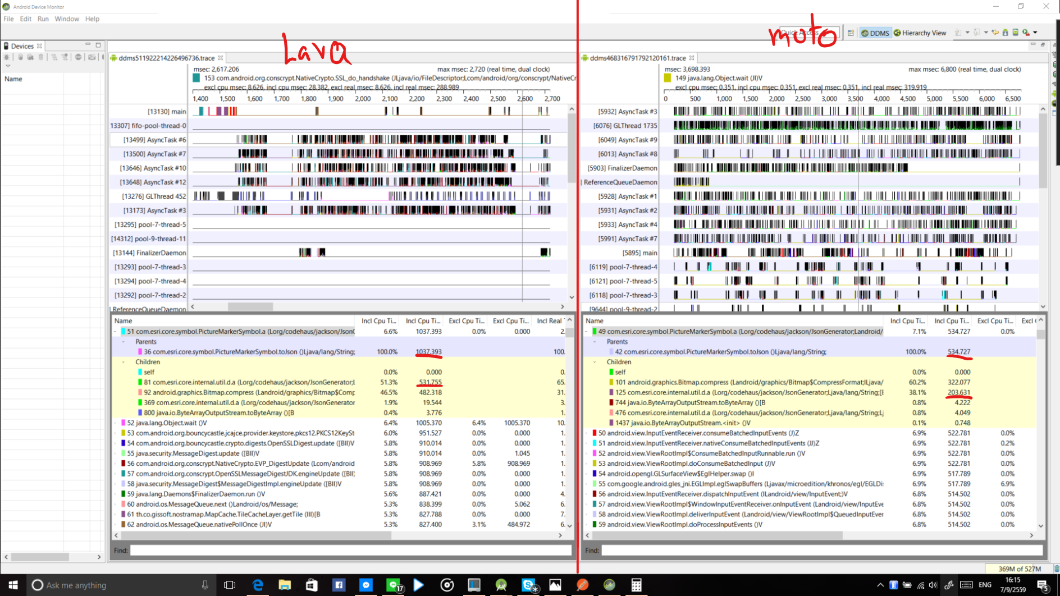Screen dimensions: 1060x596
Task: Click the Android SDK Manager download icon
Action: (x=1006, y=33)
